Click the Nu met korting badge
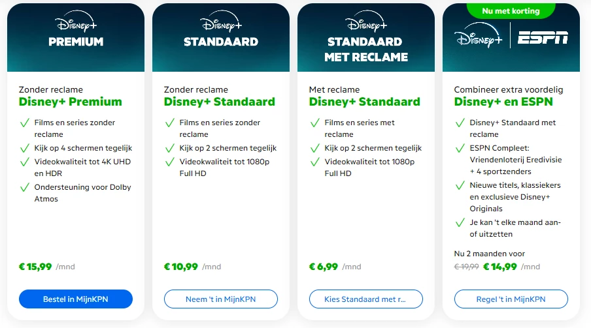The image size is (591, 328). pyautogui.click(x=511, y=10)
